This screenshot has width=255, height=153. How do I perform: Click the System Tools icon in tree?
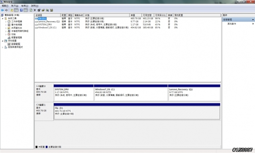tap(6, 18)
